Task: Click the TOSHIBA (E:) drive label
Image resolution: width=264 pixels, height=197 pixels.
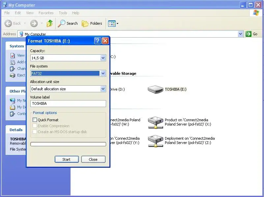Action: 176,89
